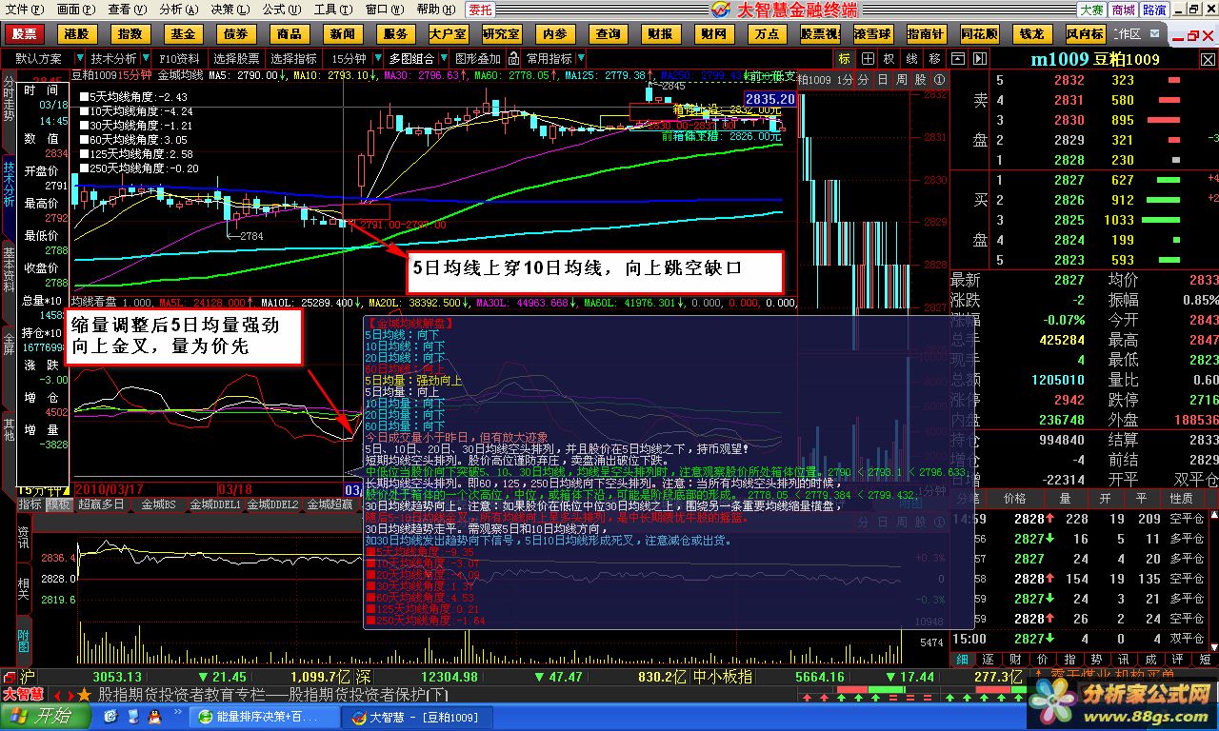Image resolution: width=1219 pixels, height=731 pixels.
Task: Select the 超赢多日 indicator tab
Action: tap(102, 504)
